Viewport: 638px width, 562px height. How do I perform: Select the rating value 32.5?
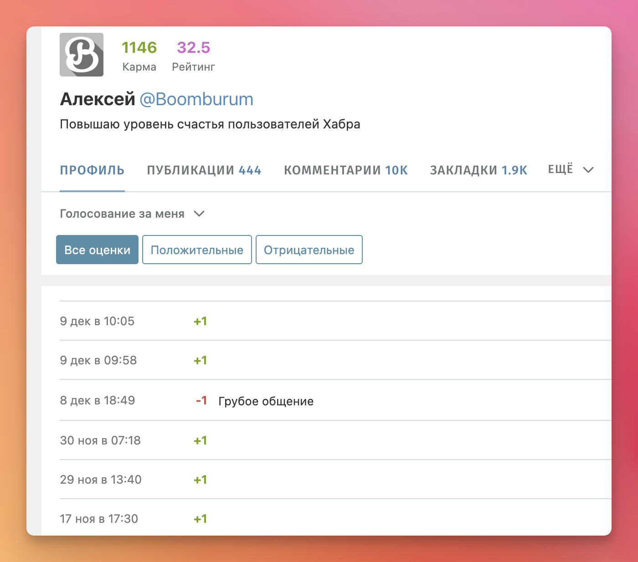point(194,47)
